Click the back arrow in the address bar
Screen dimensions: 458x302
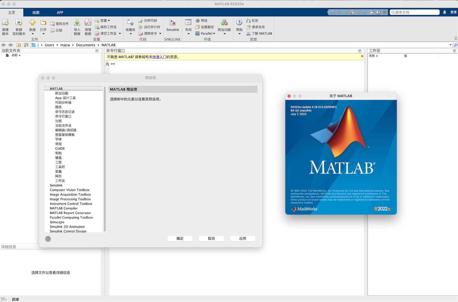click(x=4, y=45)
